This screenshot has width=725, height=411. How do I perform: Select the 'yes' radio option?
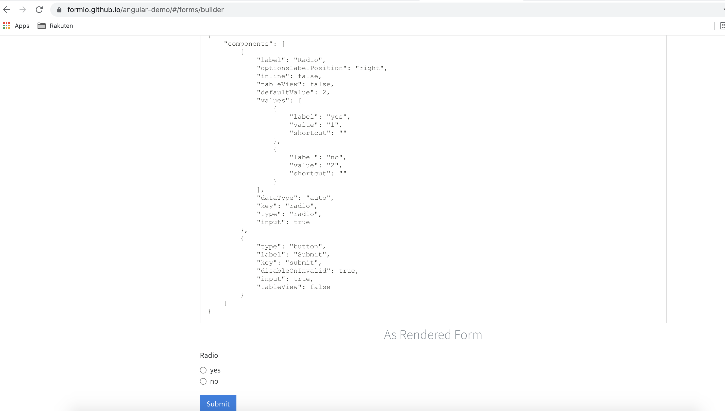(x=203, y=370)
